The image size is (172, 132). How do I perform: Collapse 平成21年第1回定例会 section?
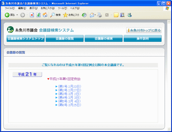[64, 79]
